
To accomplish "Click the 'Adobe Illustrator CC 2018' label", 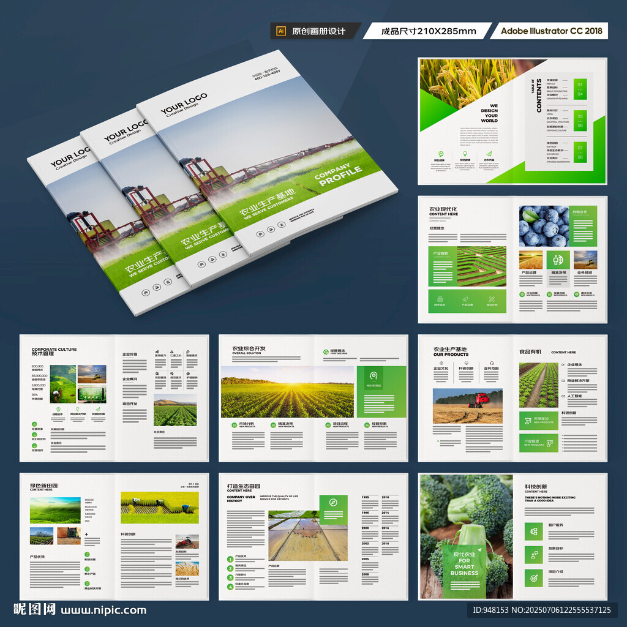I will coord(552,31).
